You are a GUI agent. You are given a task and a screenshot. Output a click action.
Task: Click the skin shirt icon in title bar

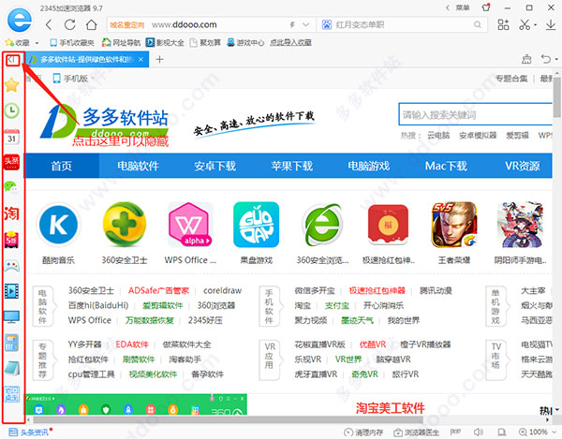pos(486,7)
